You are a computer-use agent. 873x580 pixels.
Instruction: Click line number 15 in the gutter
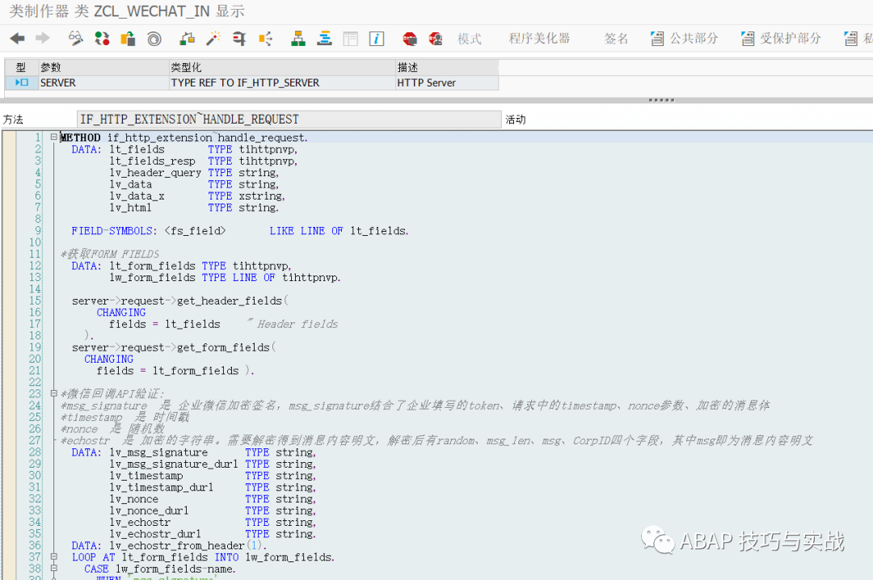[35, 301]
